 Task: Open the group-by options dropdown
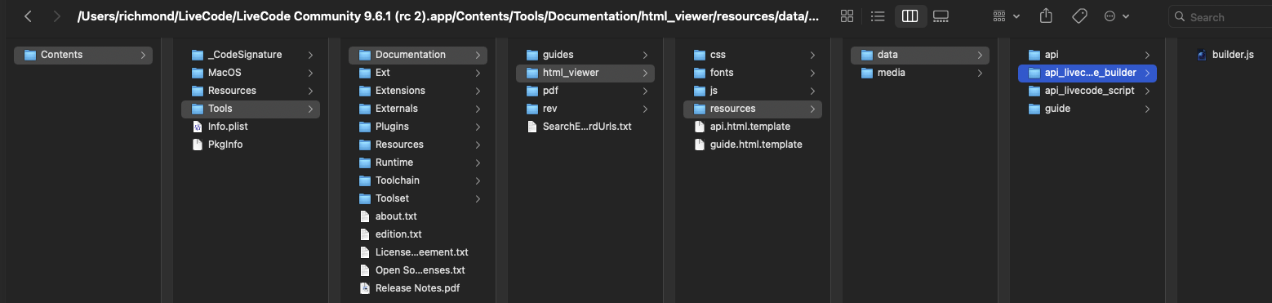tap(1007, 16)
